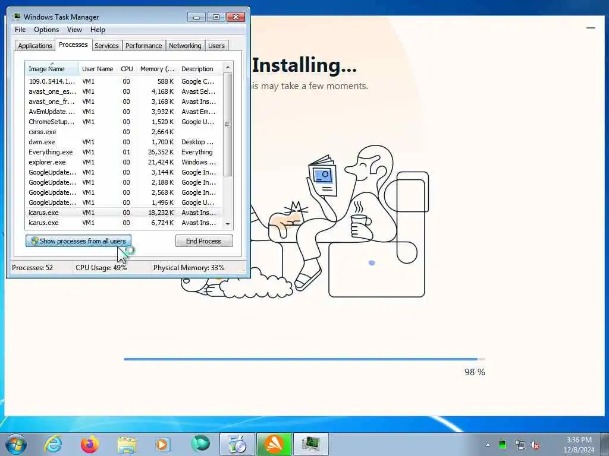Viewport: 609px width, 456px height.
Task: Click the process list scroll-down arrow
Action: pyautogui.click(x=228, y=224)
